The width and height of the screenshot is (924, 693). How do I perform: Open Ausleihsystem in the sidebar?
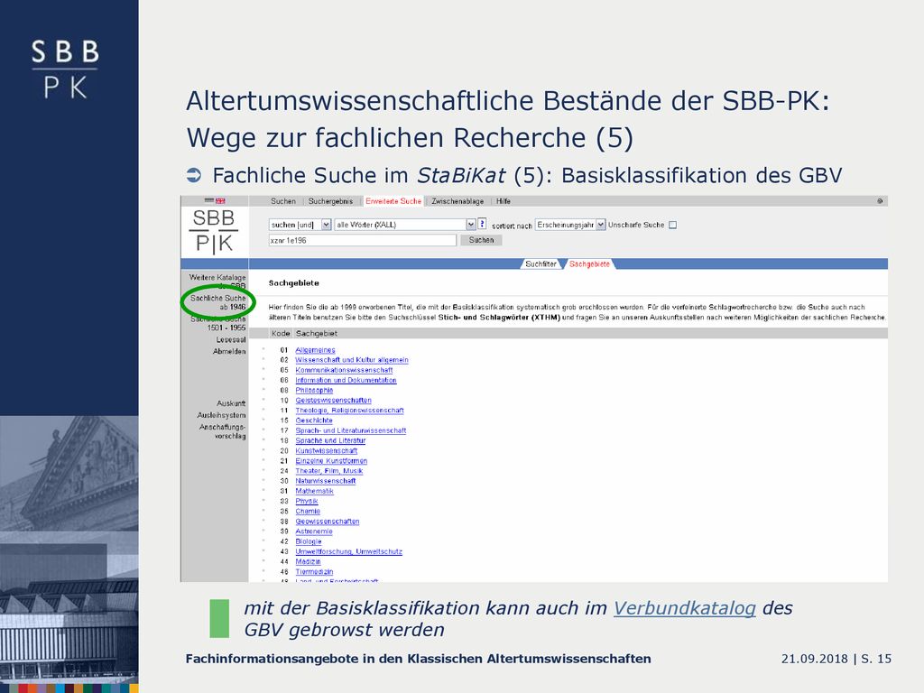pyautogui.click(x=222, y=415)
